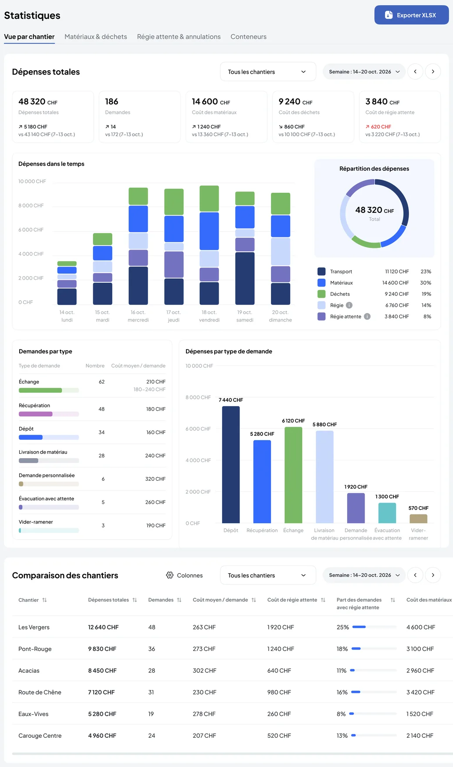The height and width of the screenshot is (767, 453).
Task: Click the 9 240 CHF Coût des déchets card
Action: pyautogui.click(x=313, y=117)
